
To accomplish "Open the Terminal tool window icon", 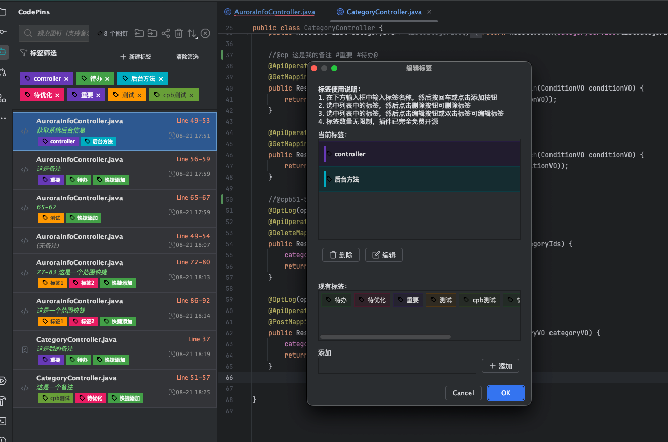I will pos(3,421).
